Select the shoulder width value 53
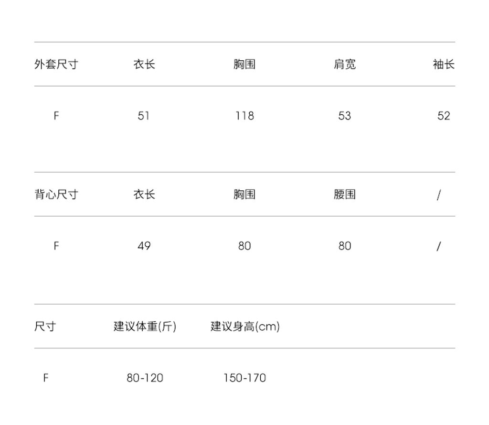This screenshot has height=425, width=489. coord(344,116)
